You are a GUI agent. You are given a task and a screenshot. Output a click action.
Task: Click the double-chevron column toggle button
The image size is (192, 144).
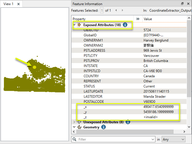138,19
